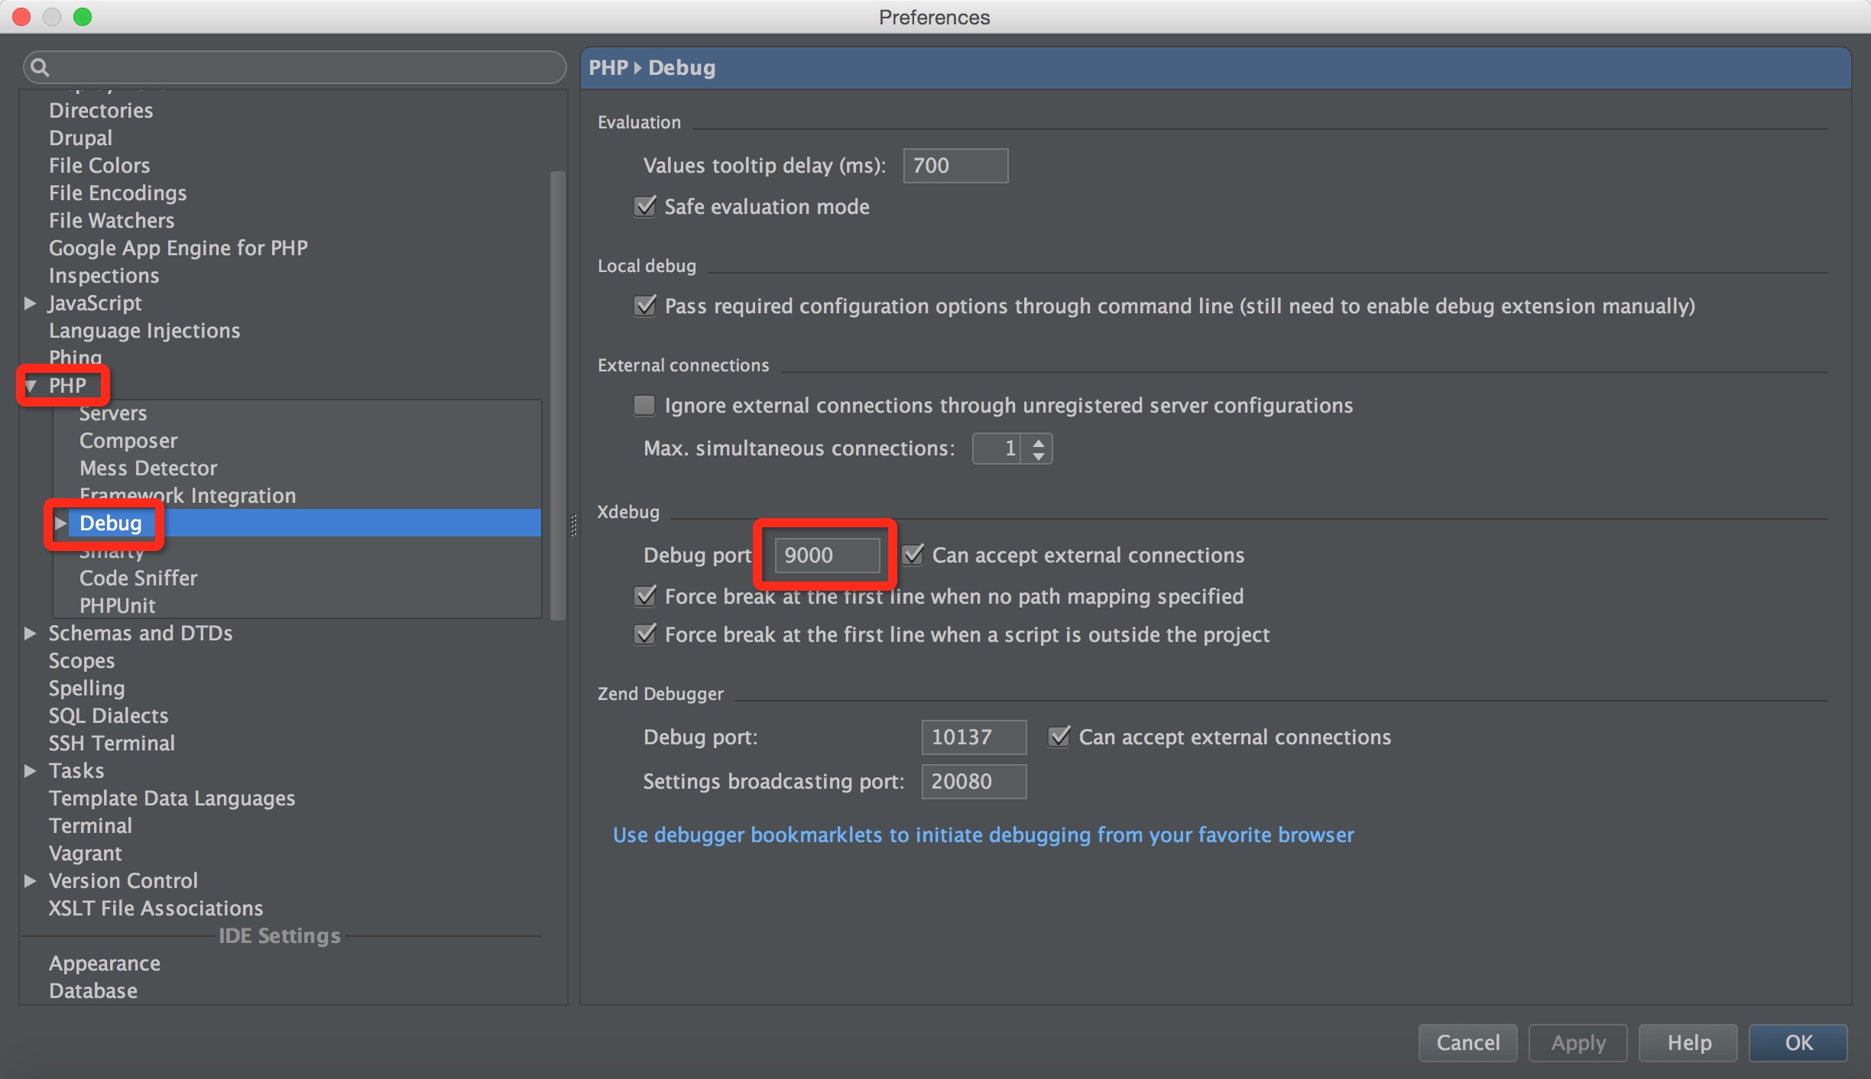Toggle Safe evaluation mode checkbox

tap(645, 206)
